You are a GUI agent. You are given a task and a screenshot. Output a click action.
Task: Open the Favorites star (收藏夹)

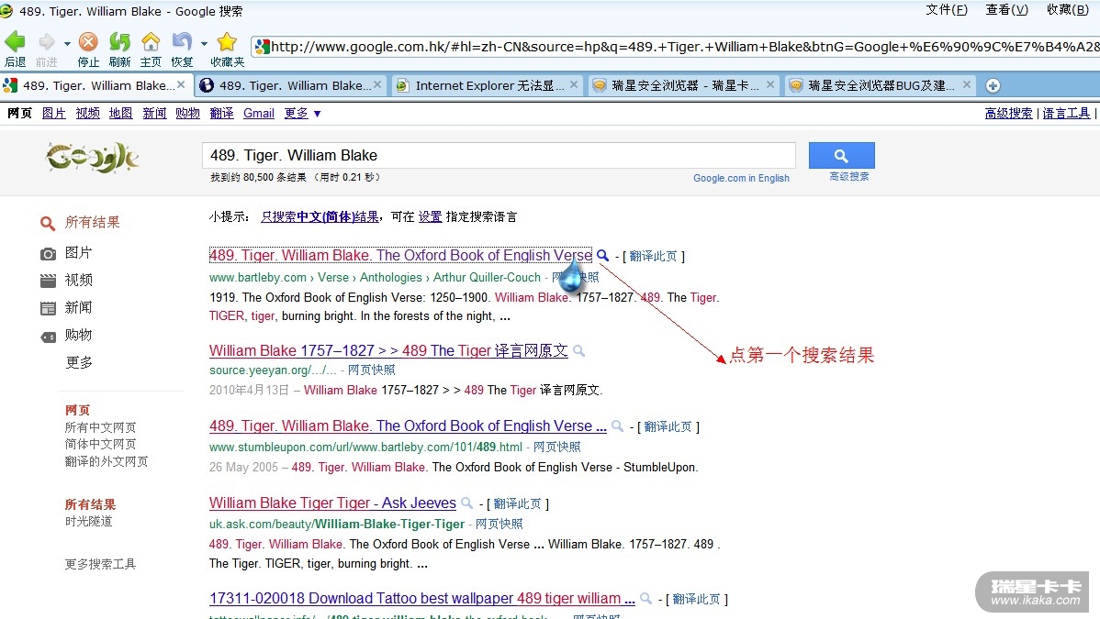[x=227, y=42]
